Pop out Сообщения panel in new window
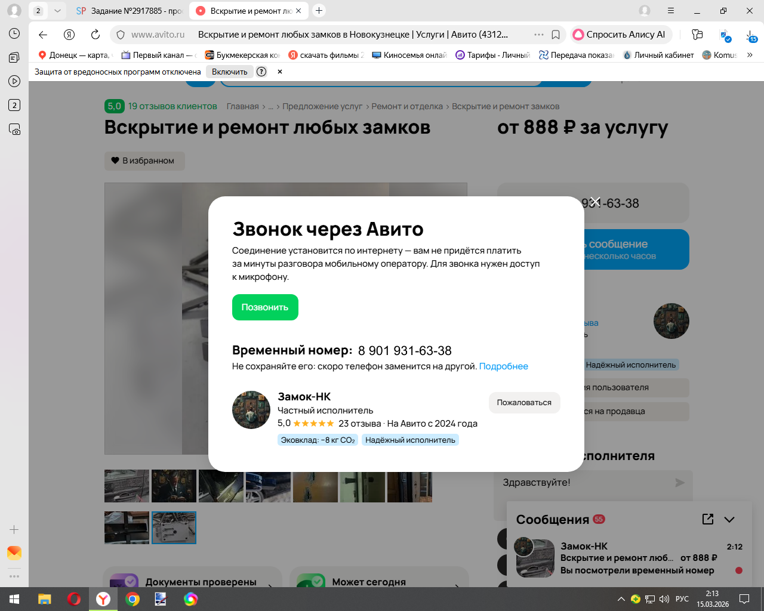Screen dimensions: 764x611 [708, 519]
